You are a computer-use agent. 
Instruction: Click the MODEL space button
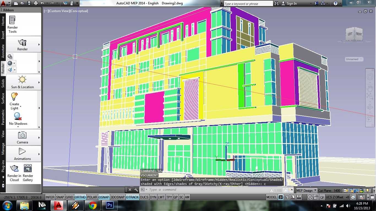pyautogui.click(x=271, y=197)
